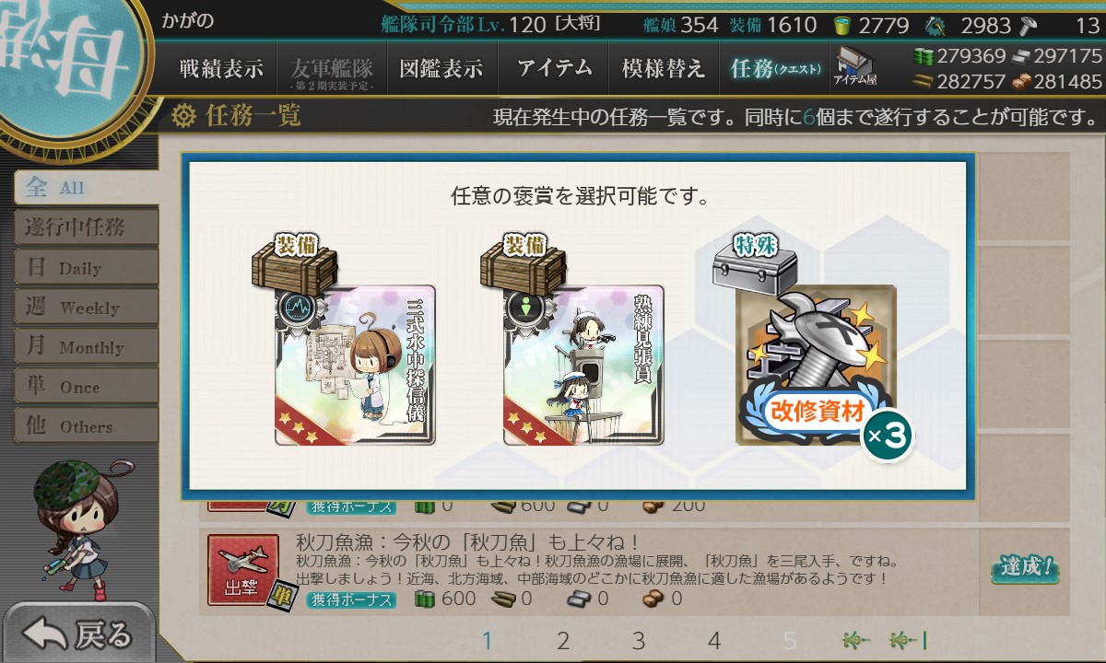Open the 戦績表示 records menu
This screenshot has width=1106, height=663.
tap(221, 68)
